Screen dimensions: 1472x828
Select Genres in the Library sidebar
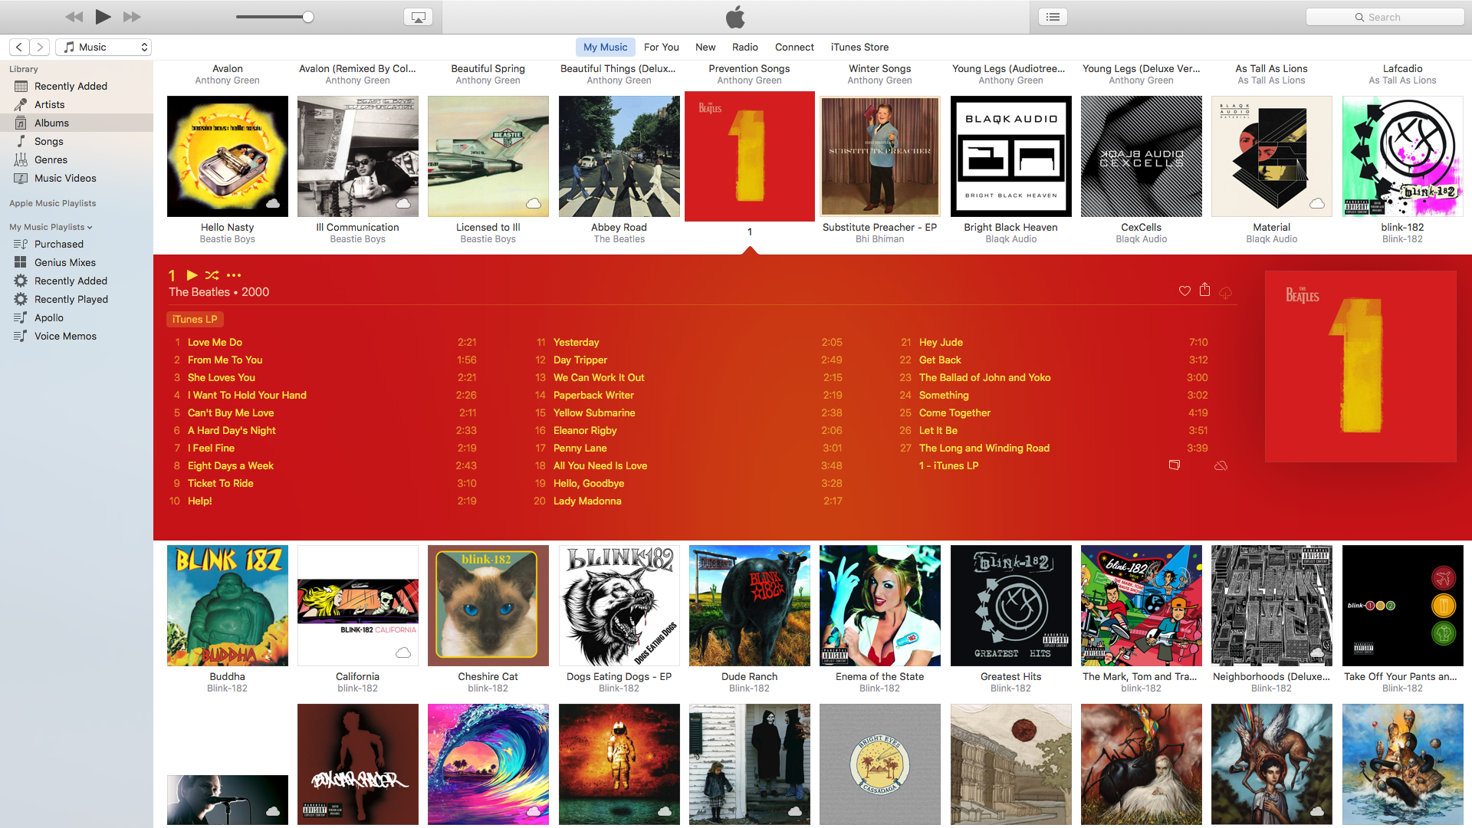(x=51, y=159)
